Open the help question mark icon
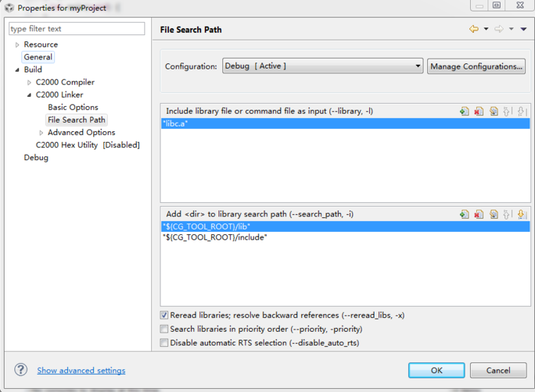 coord(21,370)
